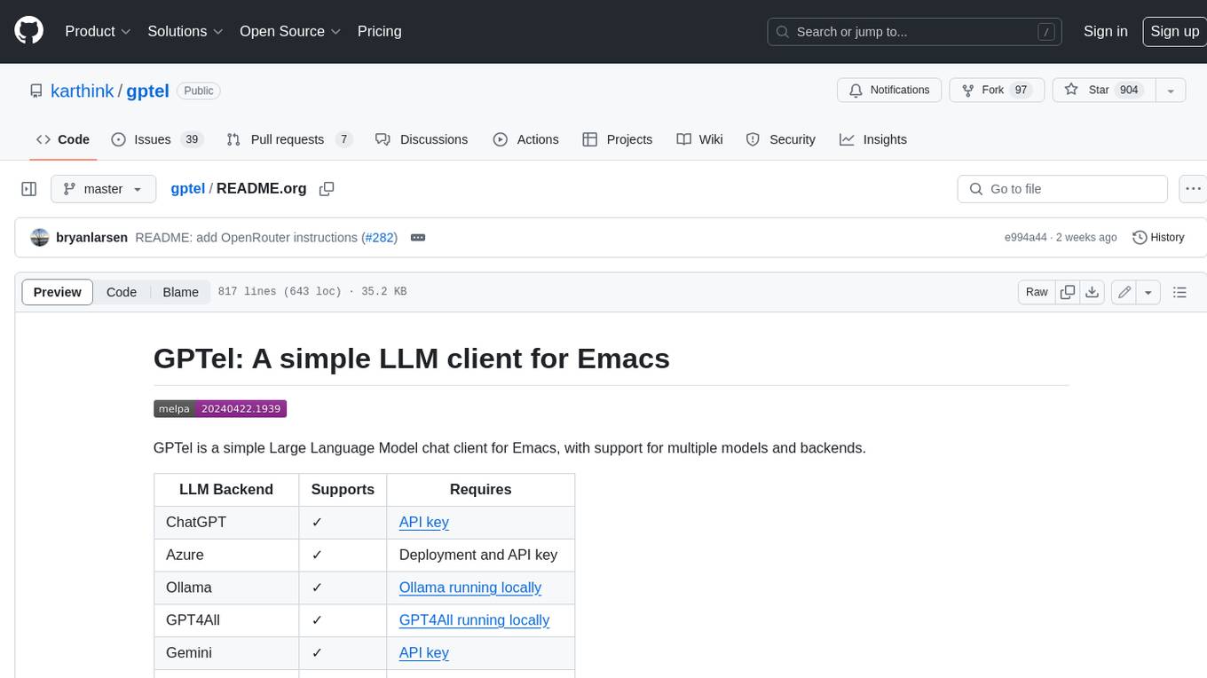Open the Projects tab
The width and height of the screenshot is (1207, 678).
coord(617,139)
